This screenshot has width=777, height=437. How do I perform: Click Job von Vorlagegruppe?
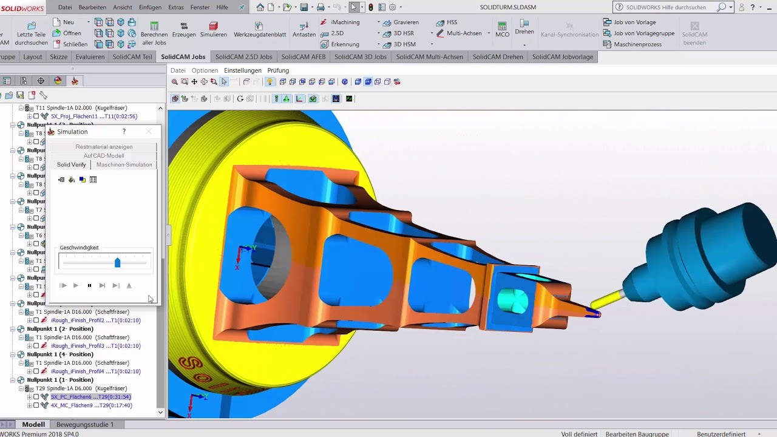click(639, 33)
